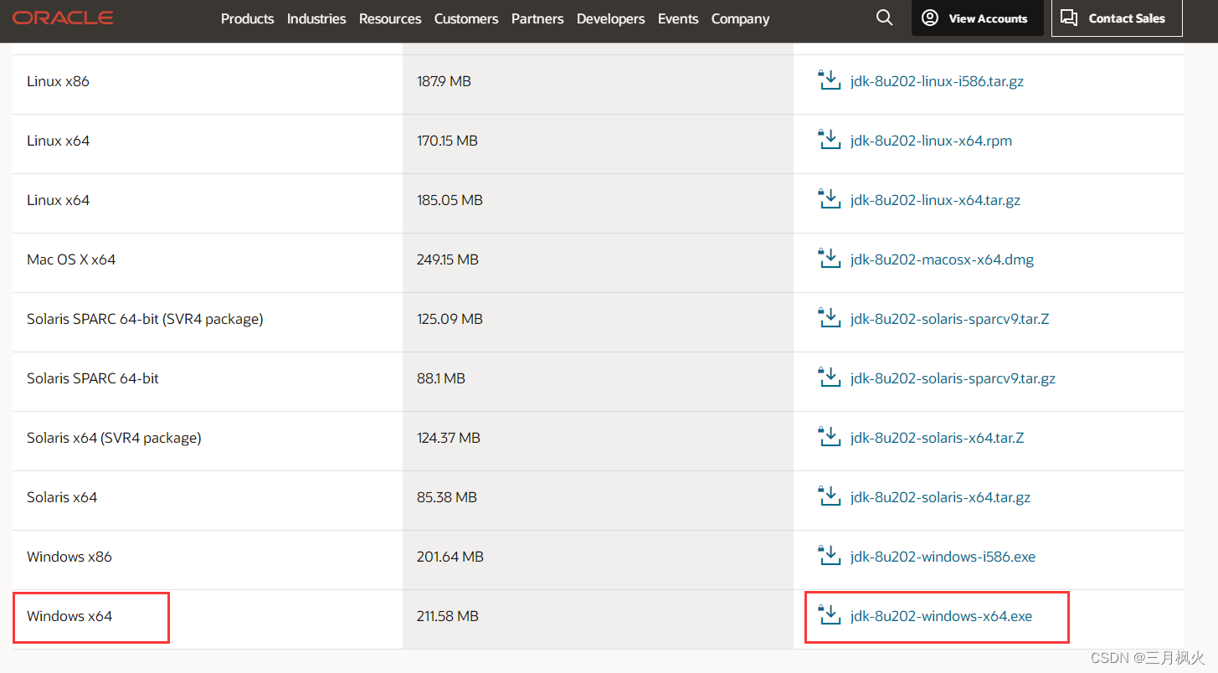Select the 187.9 MB file size
The image size is (1218, 673).
[x=444, y=81]
